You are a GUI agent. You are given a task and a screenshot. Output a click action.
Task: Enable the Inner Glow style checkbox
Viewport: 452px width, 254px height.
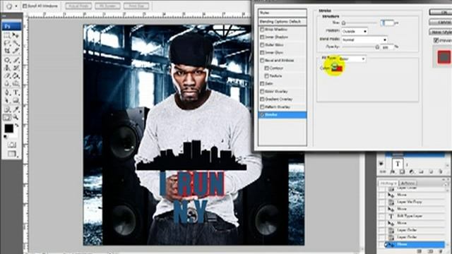click(x=262, y=53)
